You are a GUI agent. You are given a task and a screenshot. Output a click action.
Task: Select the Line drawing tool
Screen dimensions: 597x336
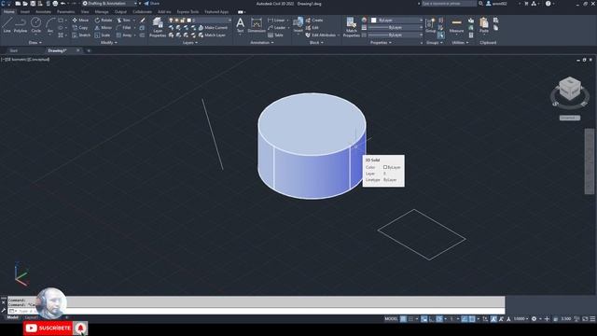[7, 25]
